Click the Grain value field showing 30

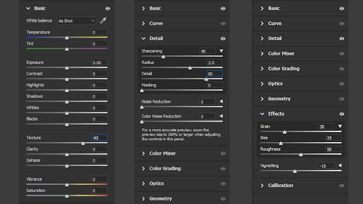click(326, 126)
